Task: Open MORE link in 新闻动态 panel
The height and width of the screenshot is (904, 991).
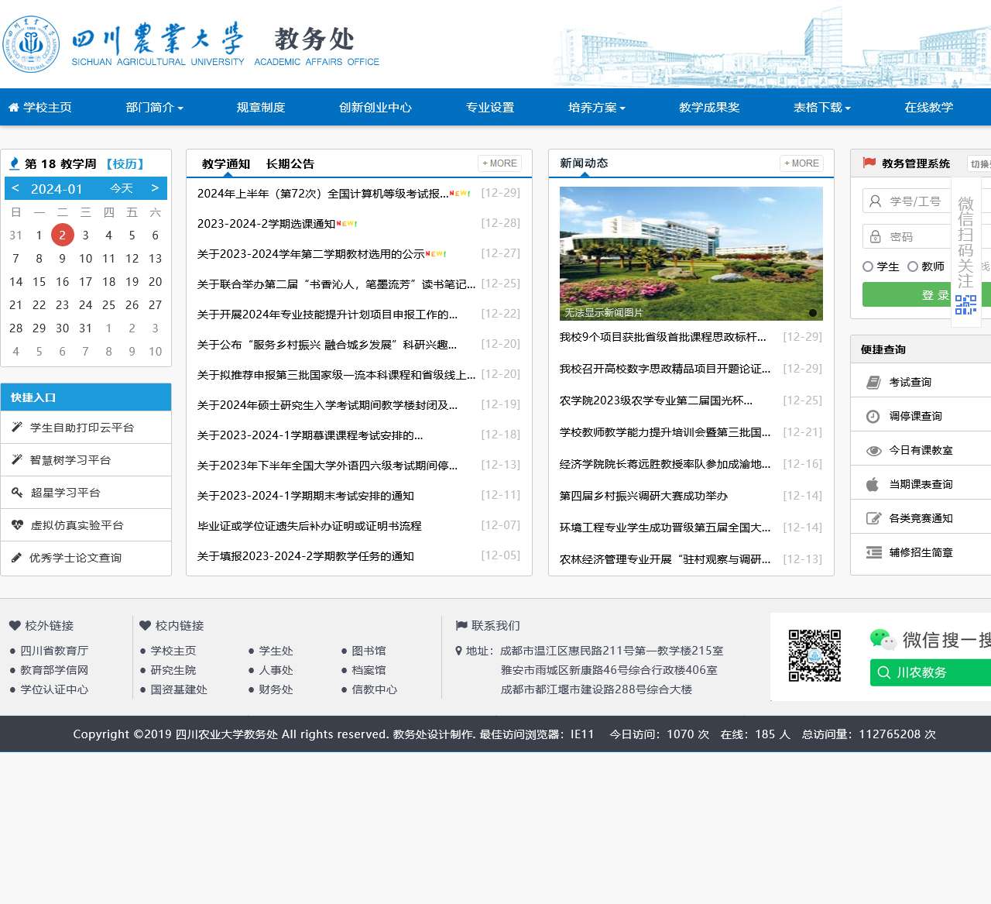Action: pyautogui.click(x=801, y=163)
